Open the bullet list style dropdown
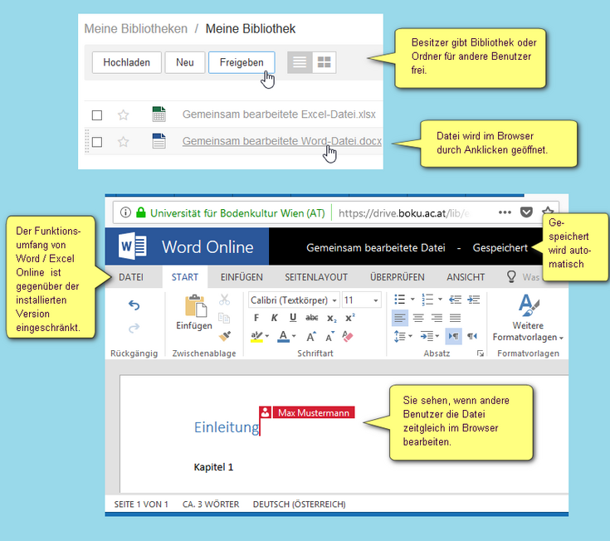Image resolution: width=610 pixels, height=541 pixels. (412, 300)
